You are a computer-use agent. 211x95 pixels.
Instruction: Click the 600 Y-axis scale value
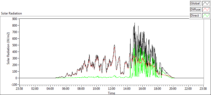15,38
